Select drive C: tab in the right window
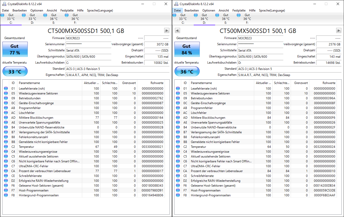The height and width of the screenshot is (217, 344). click(x=183, y=19)
